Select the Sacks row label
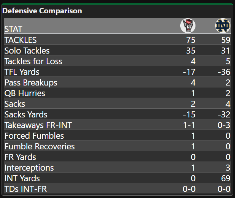 click(14, 104)
